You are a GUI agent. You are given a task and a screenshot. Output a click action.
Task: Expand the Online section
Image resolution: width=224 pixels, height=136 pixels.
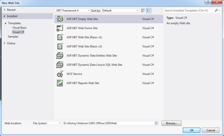(x=5, y=43)
